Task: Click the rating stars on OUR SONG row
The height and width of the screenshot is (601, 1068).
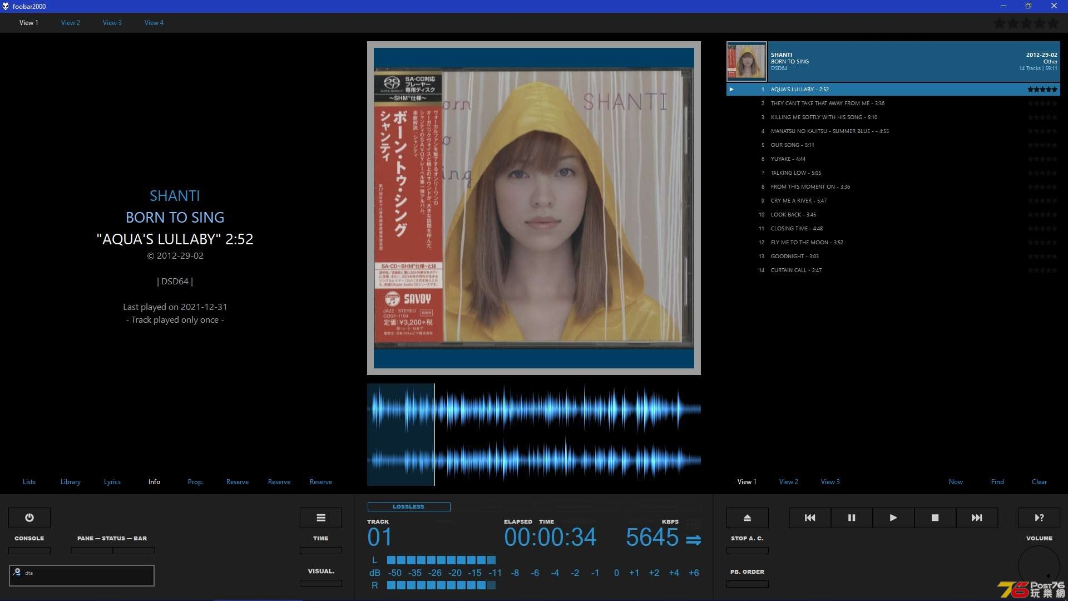Action: coord(1042,145)
